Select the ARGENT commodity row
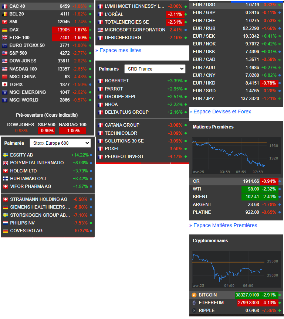The width and height of the screenshot is (284, 319). [x=236, y=205]
